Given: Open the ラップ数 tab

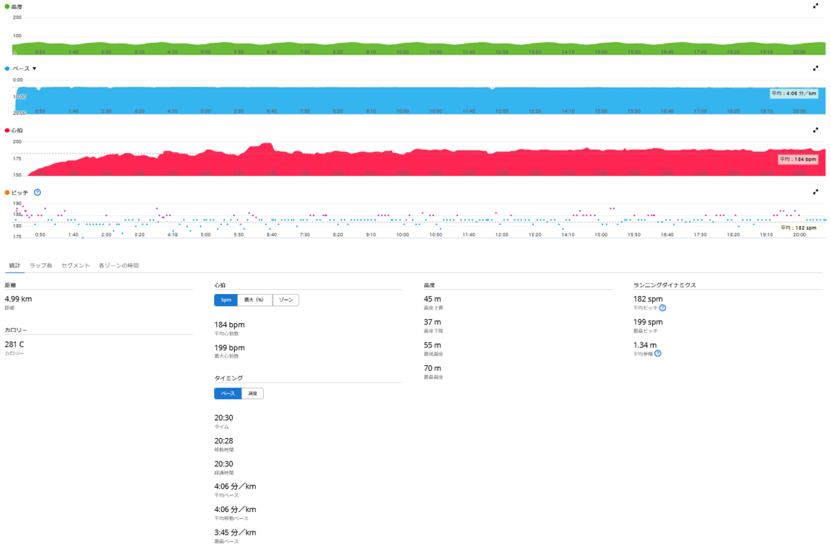Looking at the screenshot, I should (x=41, y=265).
